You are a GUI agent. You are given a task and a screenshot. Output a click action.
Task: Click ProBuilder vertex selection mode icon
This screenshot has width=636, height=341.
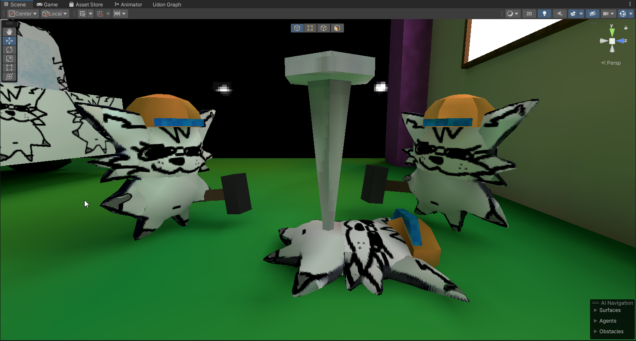(310, 28)
